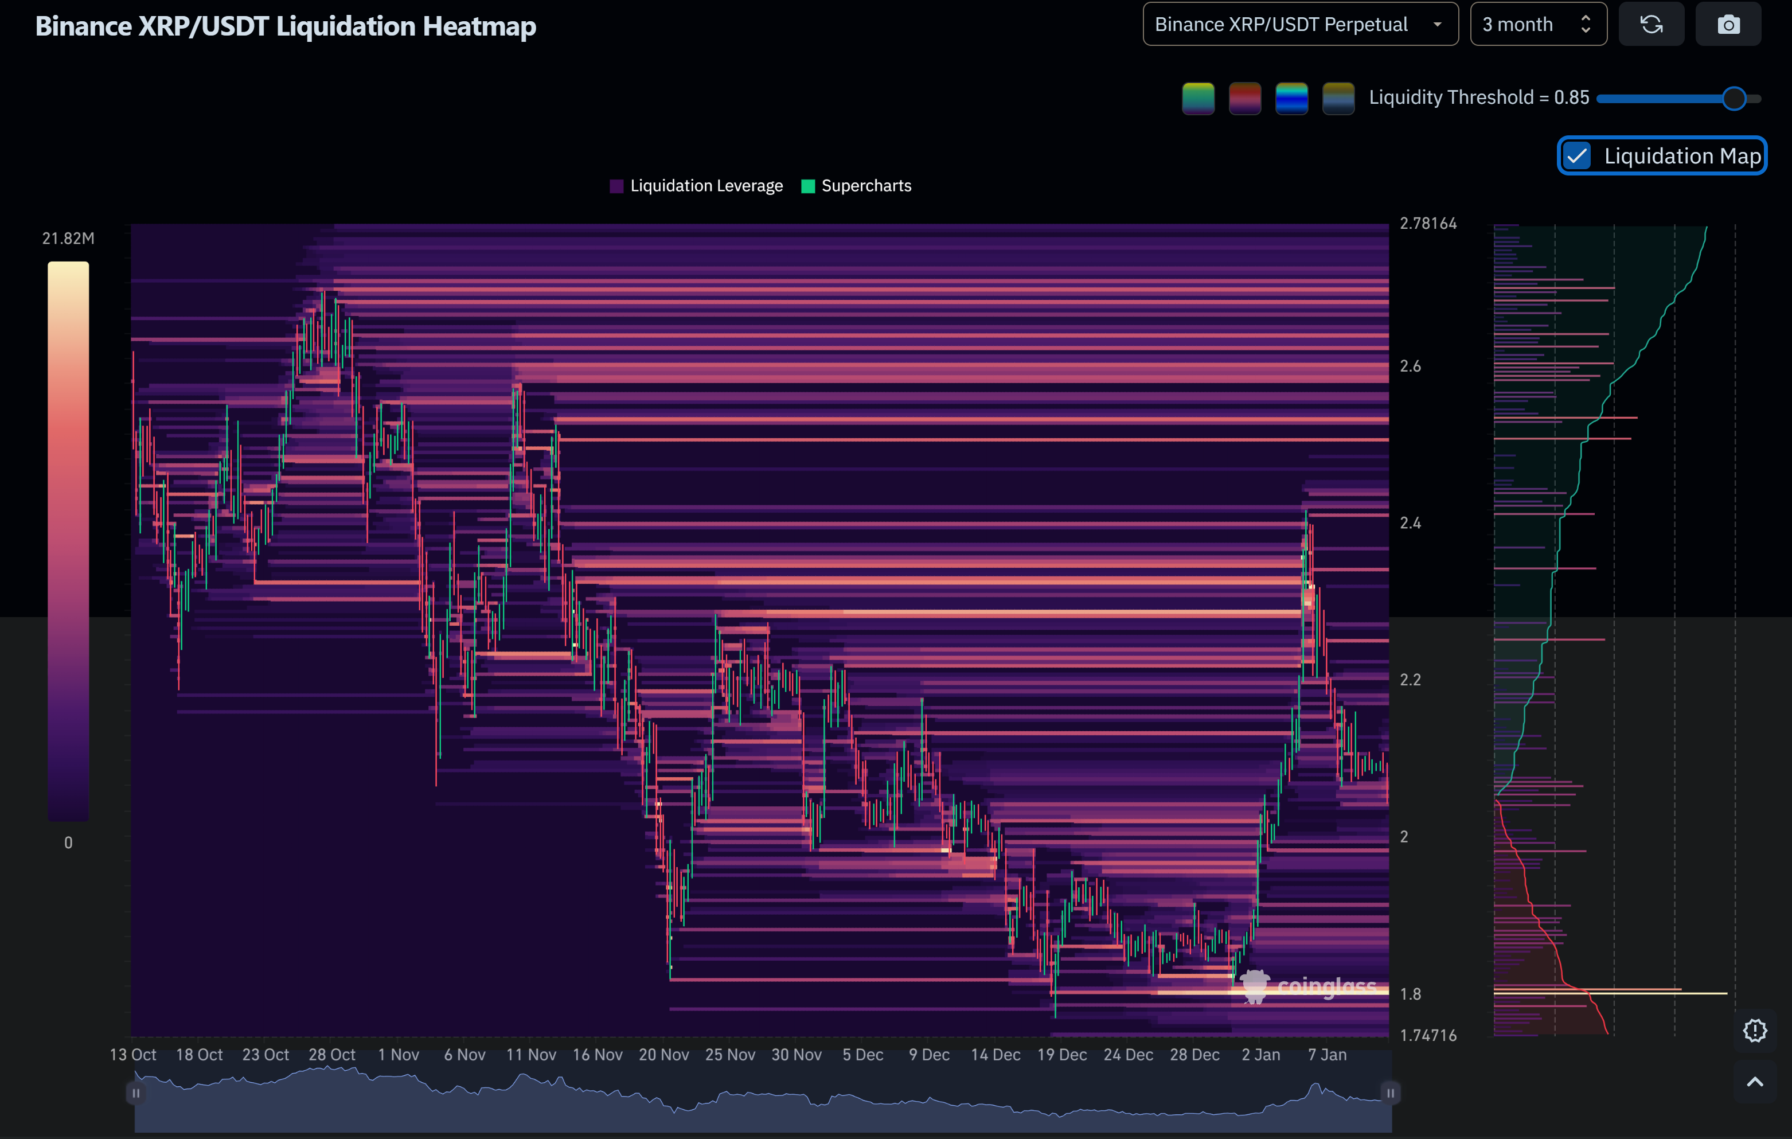The width and height of the screenshot is (1792, 1139).
Task: Select the red-purple heatmap color theme
Action: click(x=1245, y=98)
